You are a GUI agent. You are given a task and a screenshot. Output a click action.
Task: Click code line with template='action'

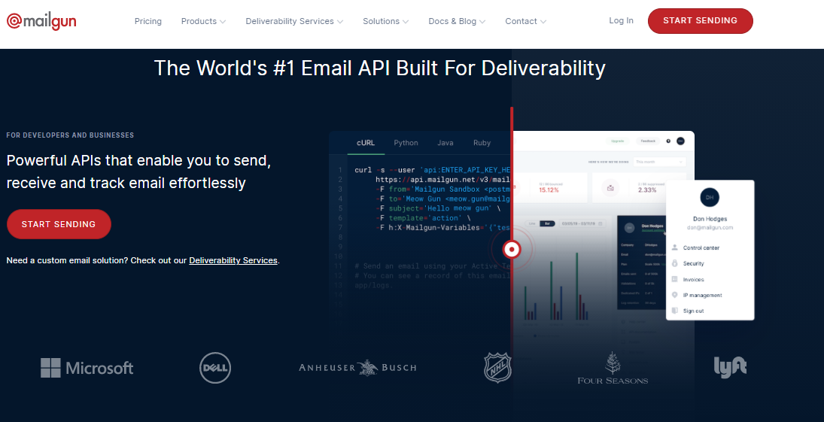(423, 217)
